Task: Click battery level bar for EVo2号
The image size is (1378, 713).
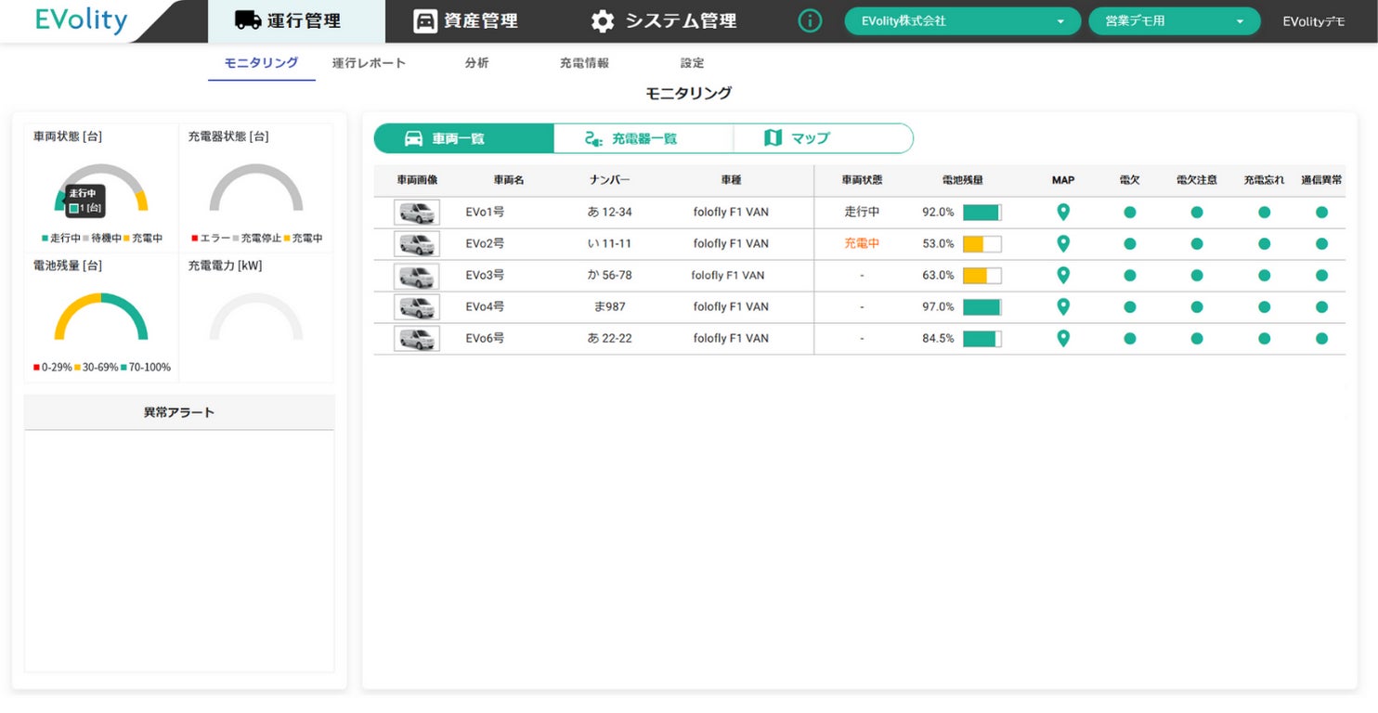Action: 981,244
